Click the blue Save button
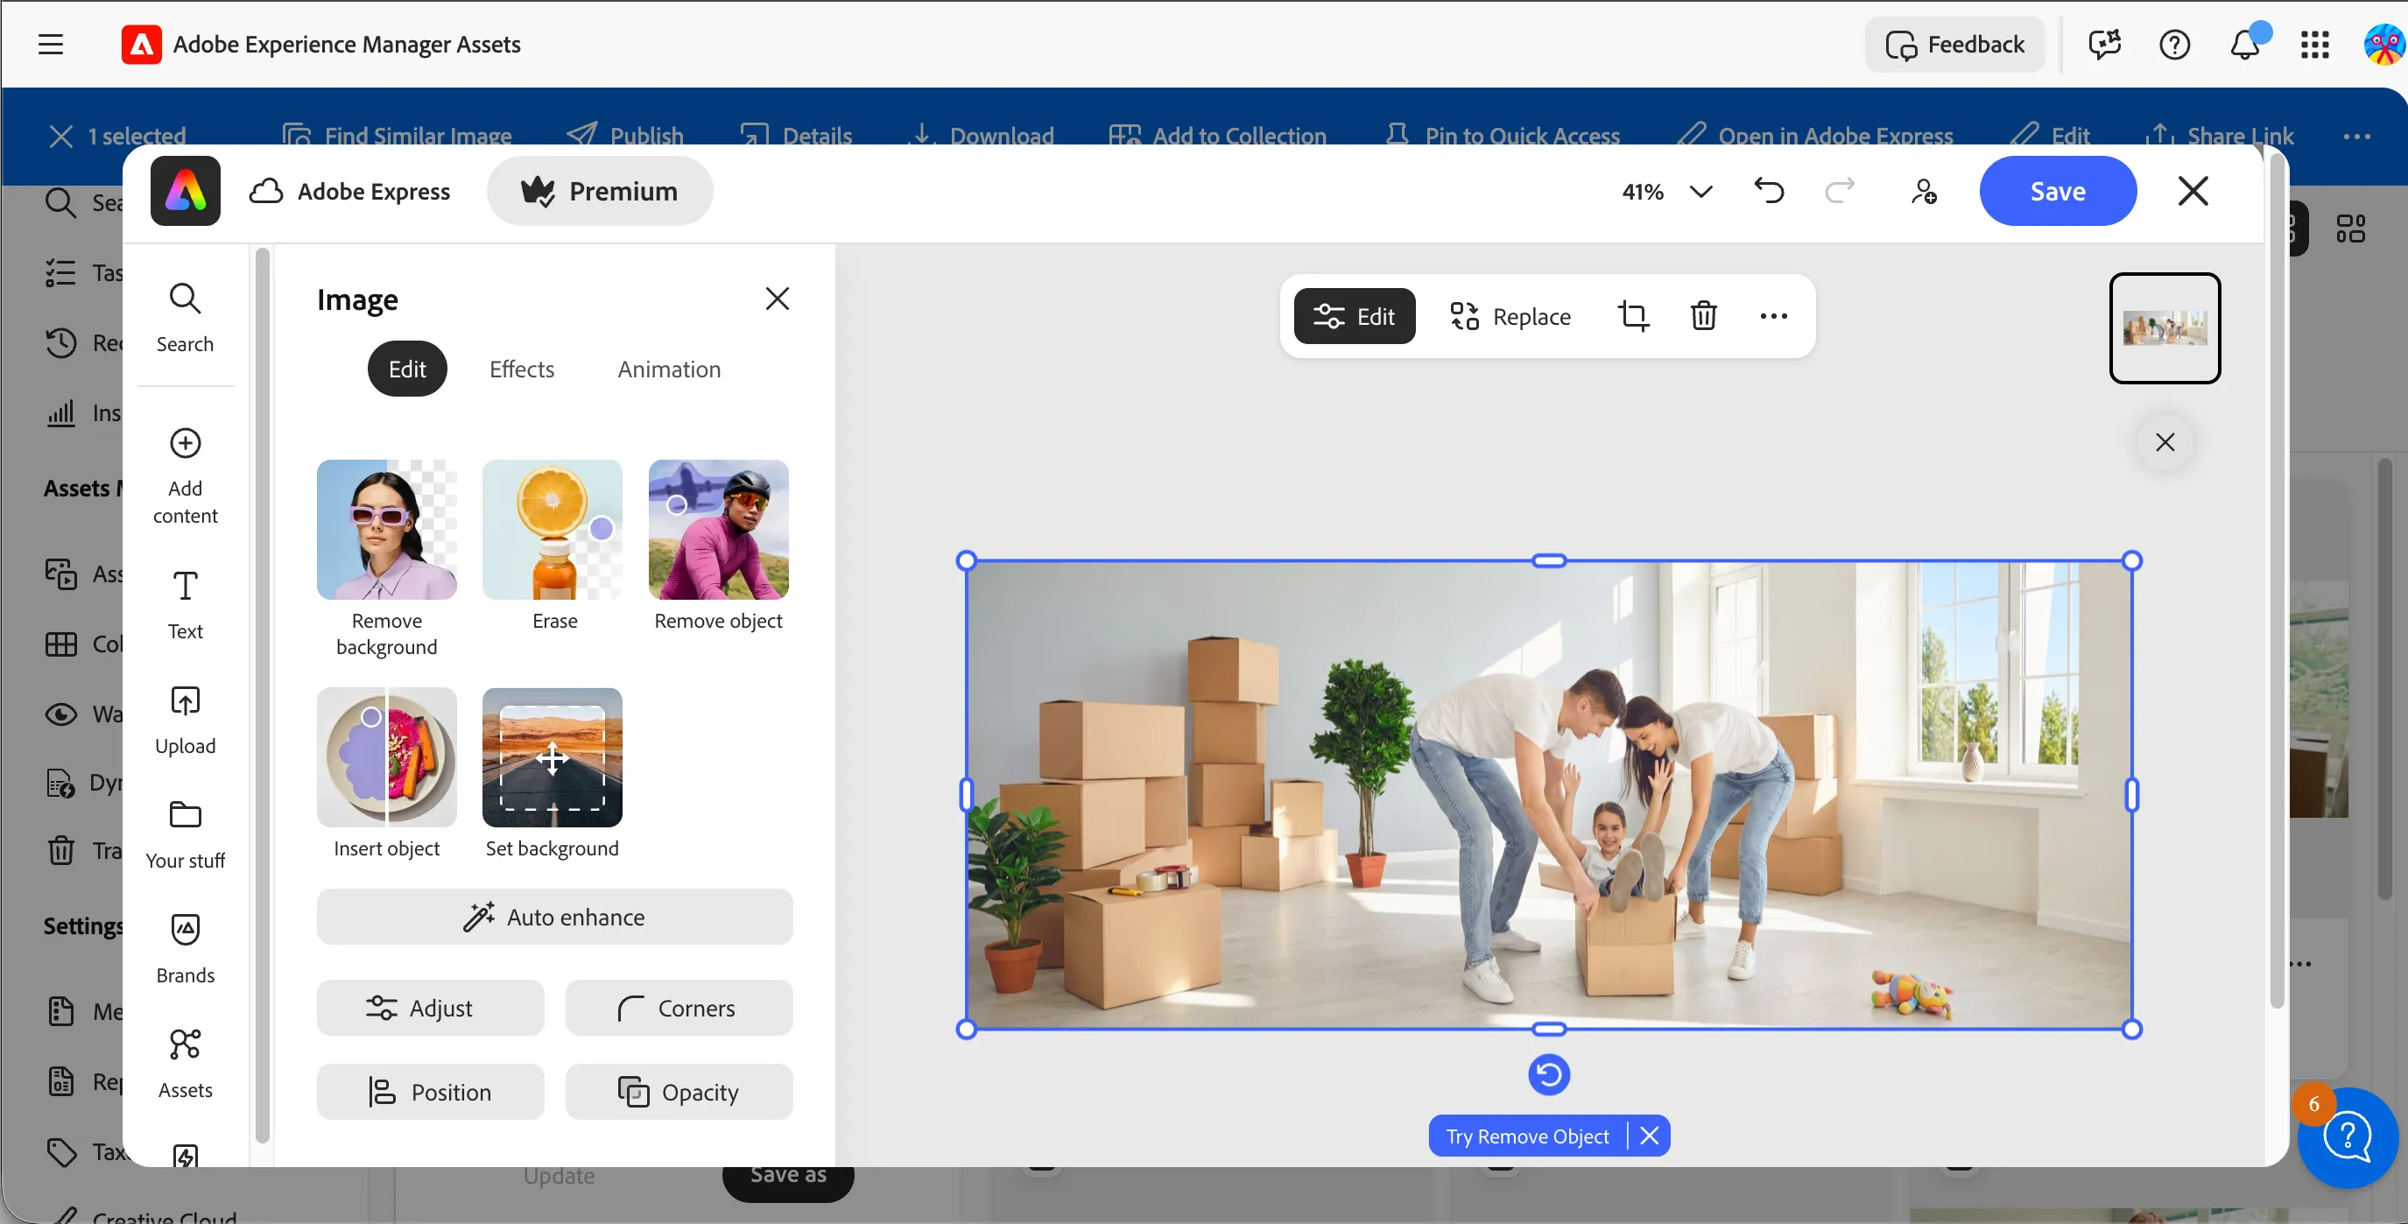Screen dimensions: 2408x1224 (x=2058, y=191)
